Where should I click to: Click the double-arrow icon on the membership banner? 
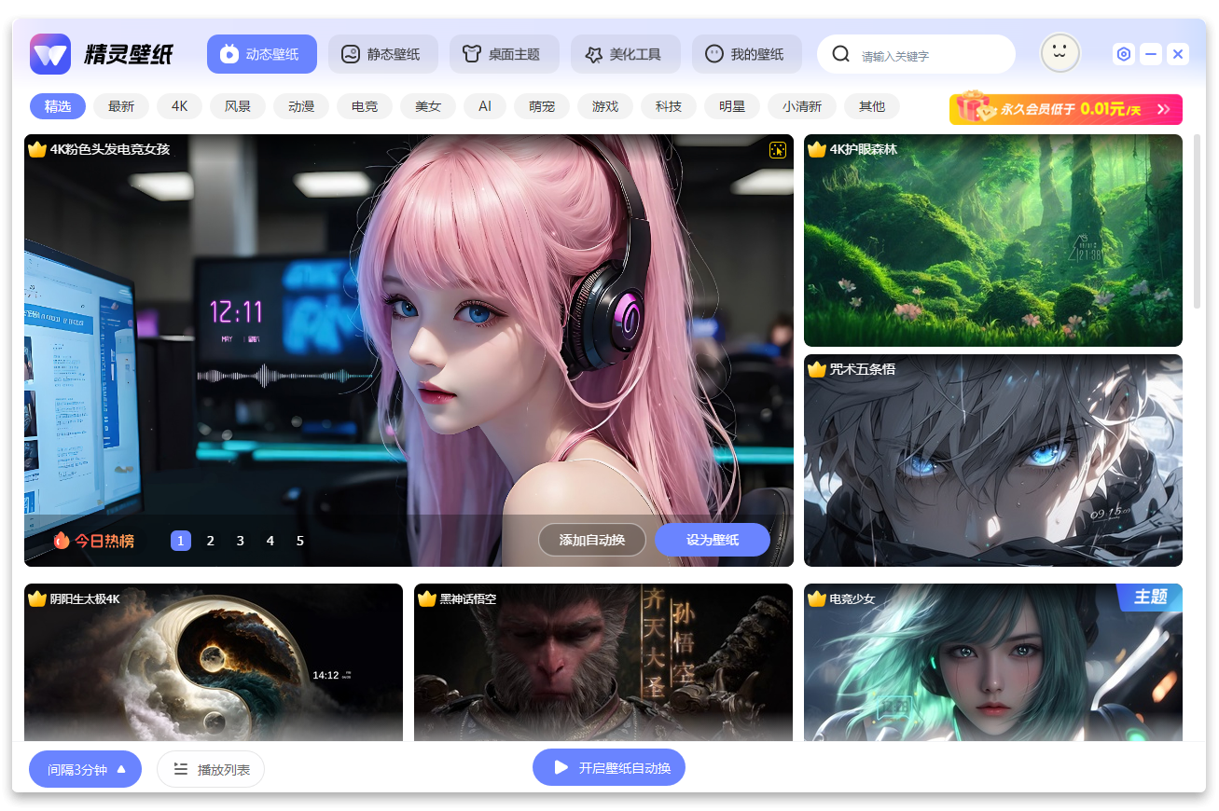tap(1163, 109)
